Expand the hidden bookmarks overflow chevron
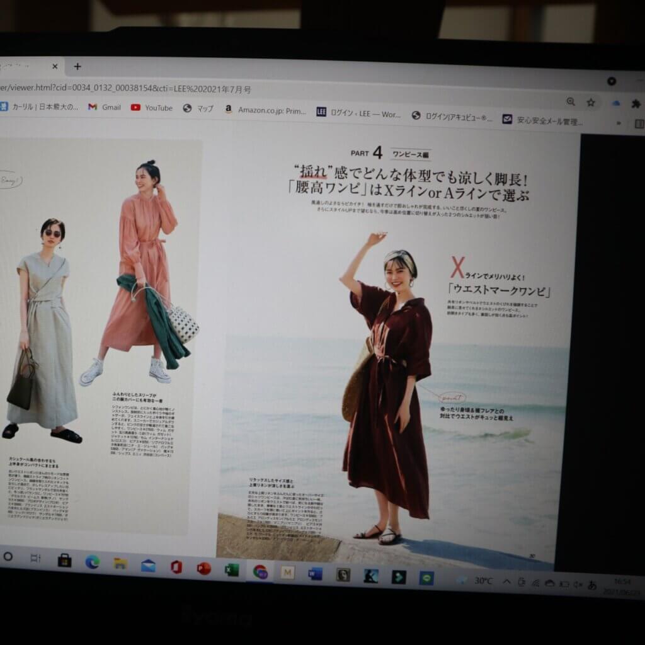 point(619,122)
